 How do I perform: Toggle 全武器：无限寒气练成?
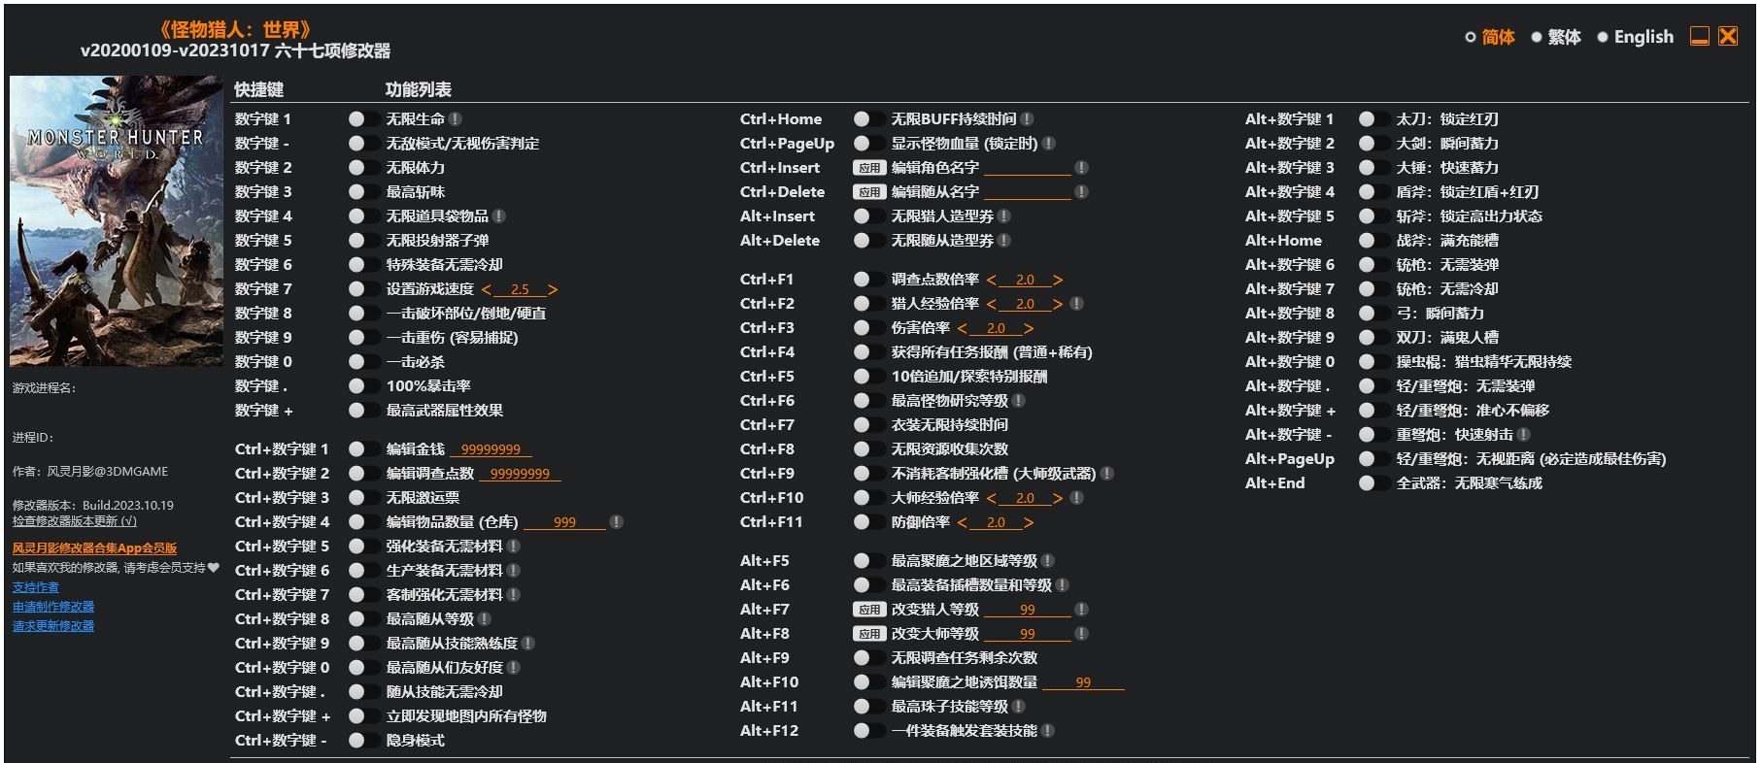pos(1374,483)
